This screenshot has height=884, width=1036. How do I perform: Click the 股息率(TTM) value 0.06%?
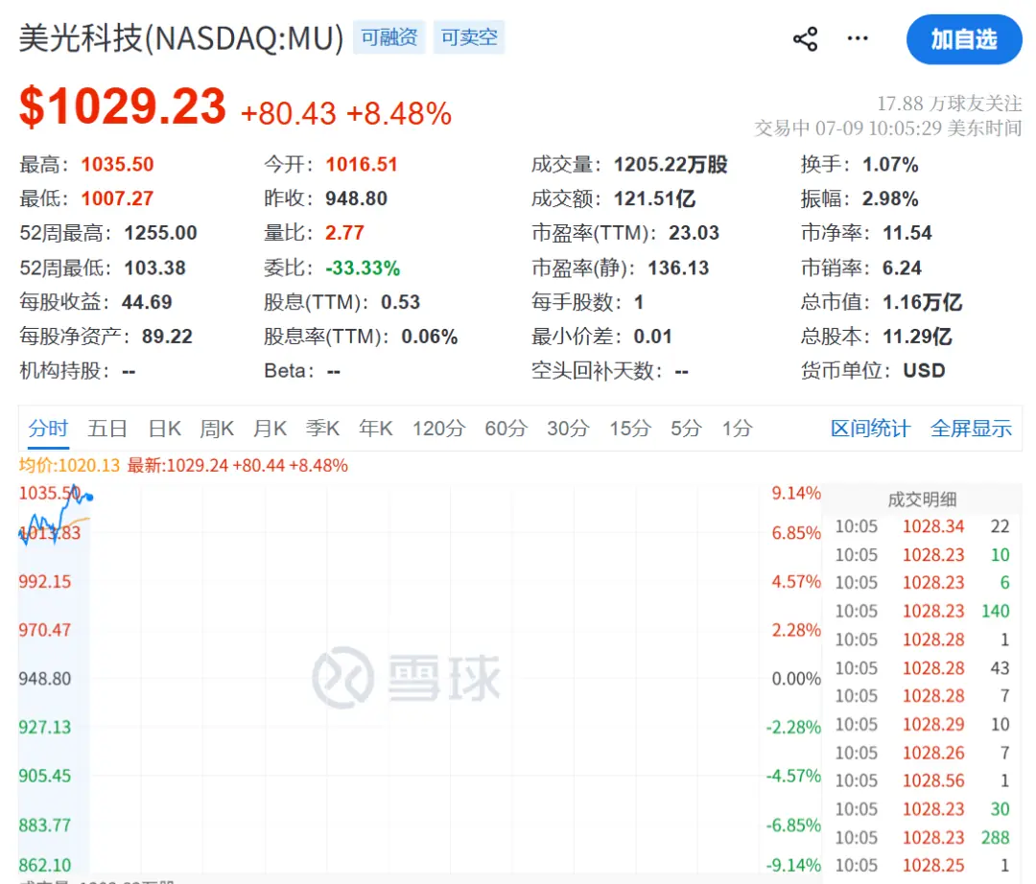430,337
